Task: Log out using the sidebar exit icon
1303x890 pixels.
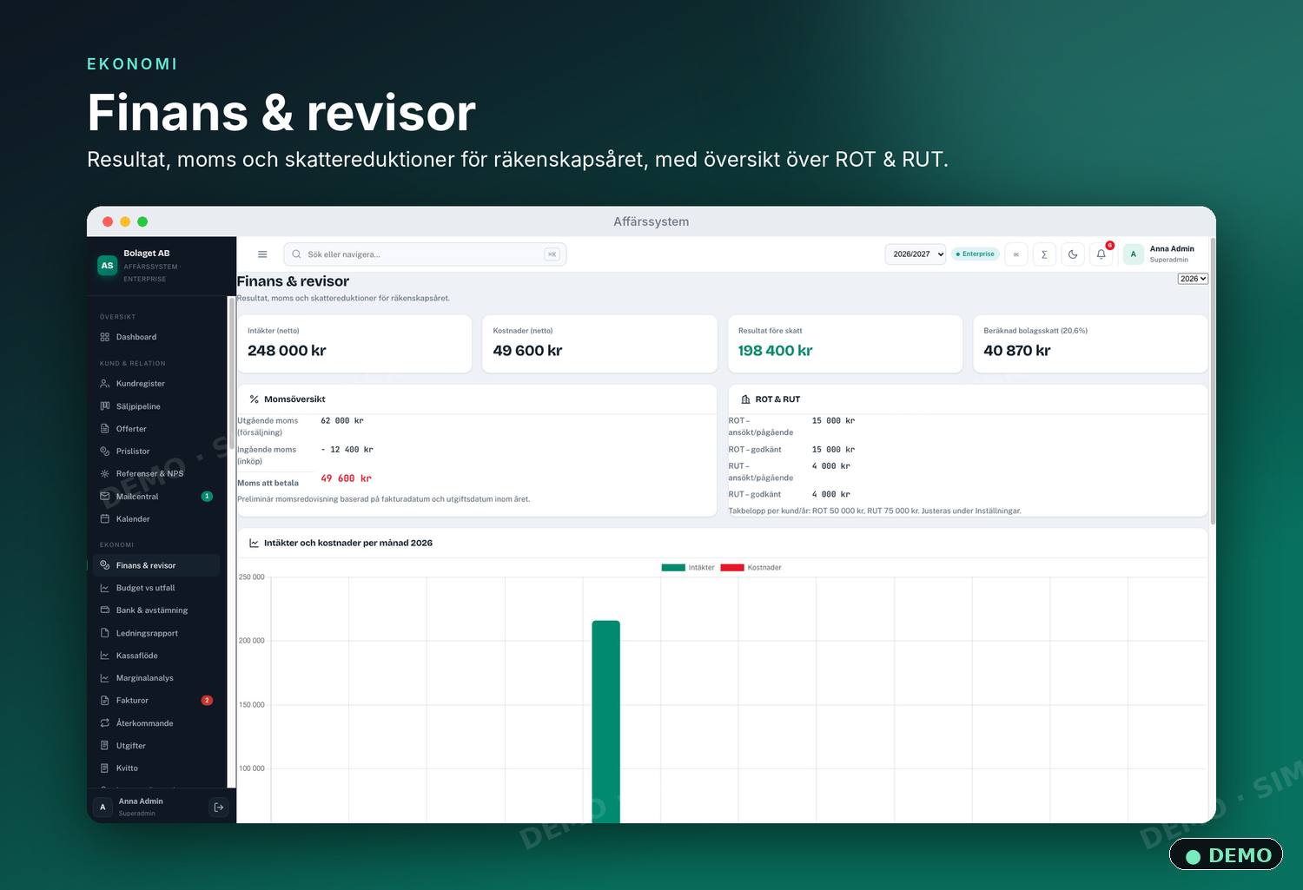Action: click(219, 808)
